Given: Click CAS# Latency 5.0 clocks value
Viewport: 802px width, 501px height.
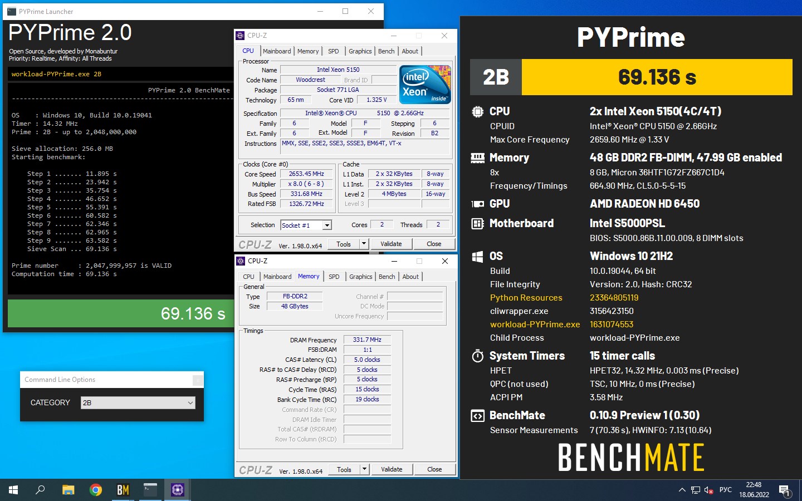Looking at the screenshot, I should click(367, 360).
